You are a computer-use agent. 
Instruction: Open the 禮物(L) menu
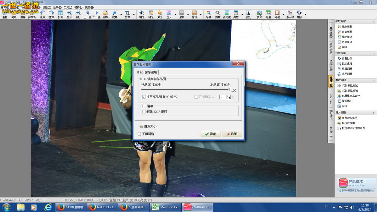[x=79, y=7]
